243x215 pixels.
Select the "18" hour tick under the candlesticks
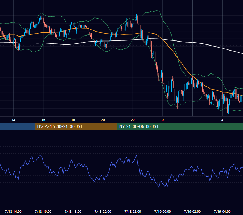(x=73, y=120)
